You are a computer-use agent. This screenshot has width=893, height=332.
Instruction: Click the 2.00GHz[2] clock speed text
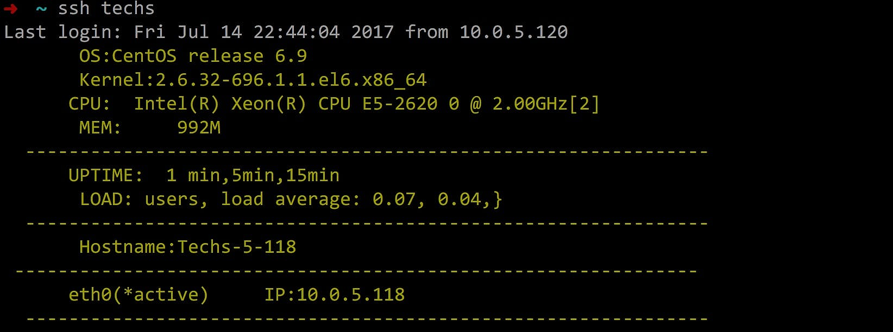click(x=545, y=104)
